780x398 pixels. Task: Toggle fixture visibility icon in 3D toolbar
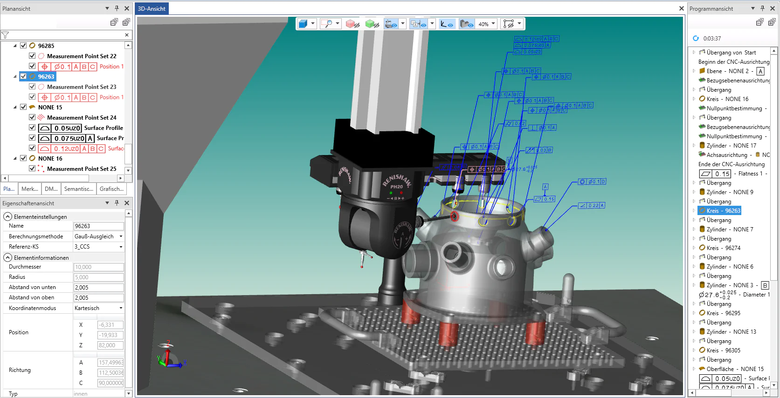(466, 24)
